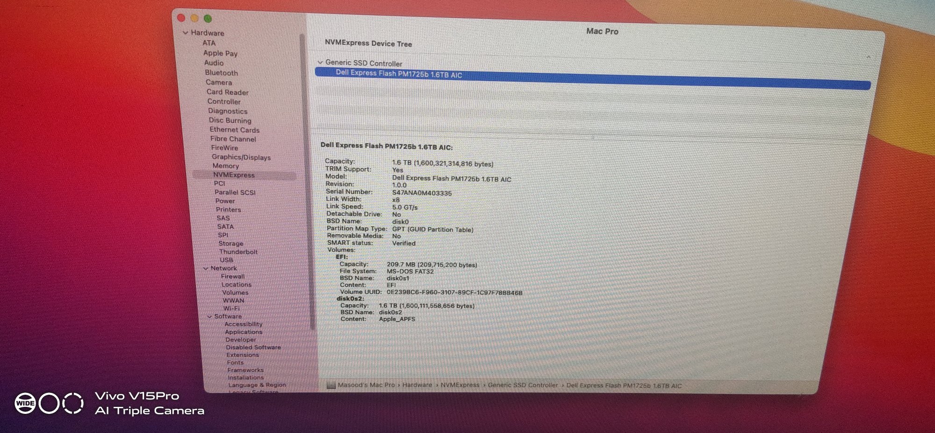Select Memory in the sidebar
This screenshot has width=935, height=433.
tap(226, 166)
